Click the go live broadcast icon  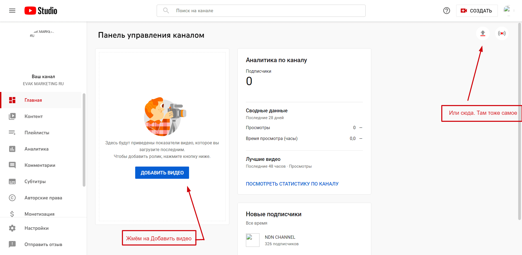point(502,33)
